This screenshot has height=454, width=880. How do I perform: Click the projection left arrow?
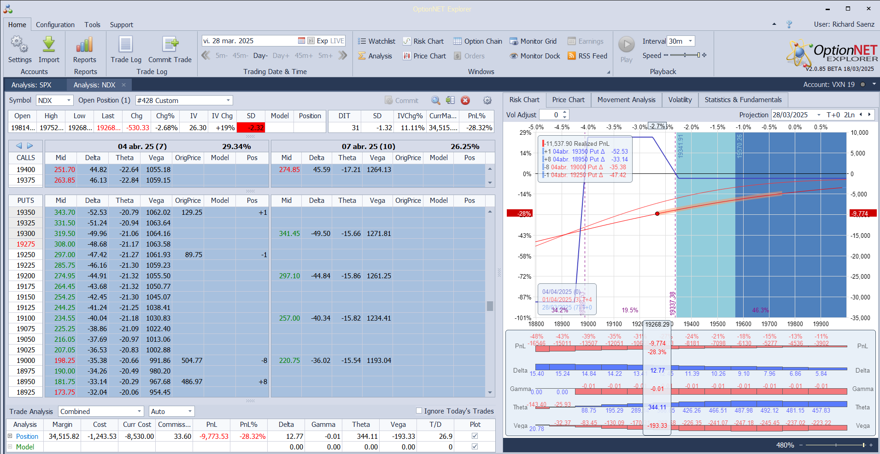point(861,115)
